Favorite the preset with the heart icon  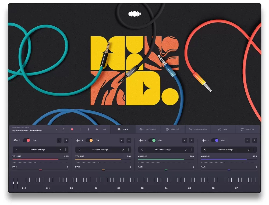tap(72, 129)
